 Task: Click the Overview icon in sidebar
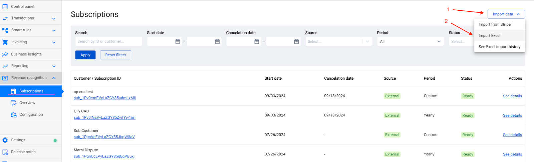tap(13, 103)
